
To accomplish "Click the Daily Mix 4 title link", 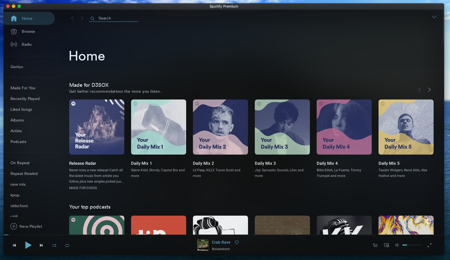I will [327, 163].
